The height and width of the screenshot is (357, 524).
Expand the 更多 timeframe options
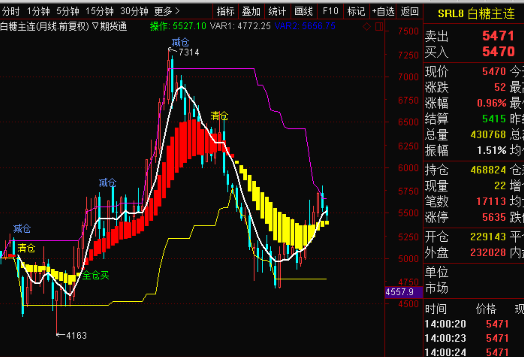(167, 11)
